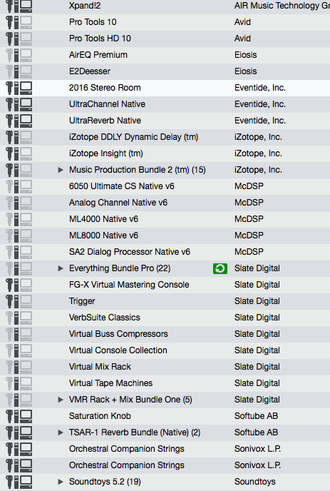Viewport: 330px width, 491px height.
Task: Click Softube AB publisher in Saturation Knob row
Action: pos(256,416)
